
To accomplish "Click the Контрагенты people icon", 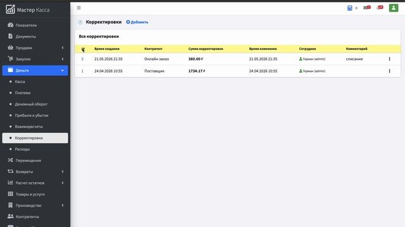I will coord(10,216).
